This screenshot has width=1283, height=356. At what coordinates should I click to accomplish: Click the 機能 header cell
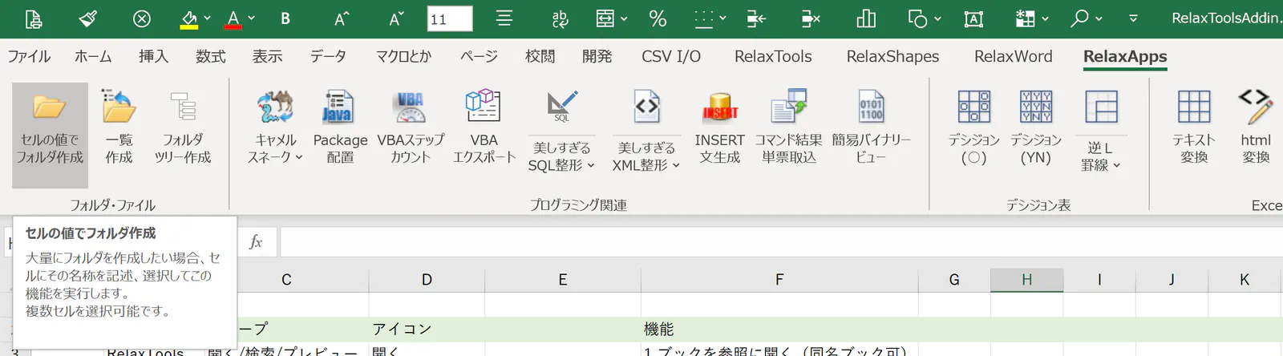[779, 330]
